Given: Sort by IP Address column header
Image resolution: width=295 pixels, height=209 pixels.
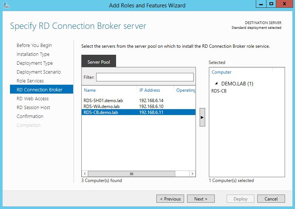Looking at the screenshot, I should (x=149, y=90).
